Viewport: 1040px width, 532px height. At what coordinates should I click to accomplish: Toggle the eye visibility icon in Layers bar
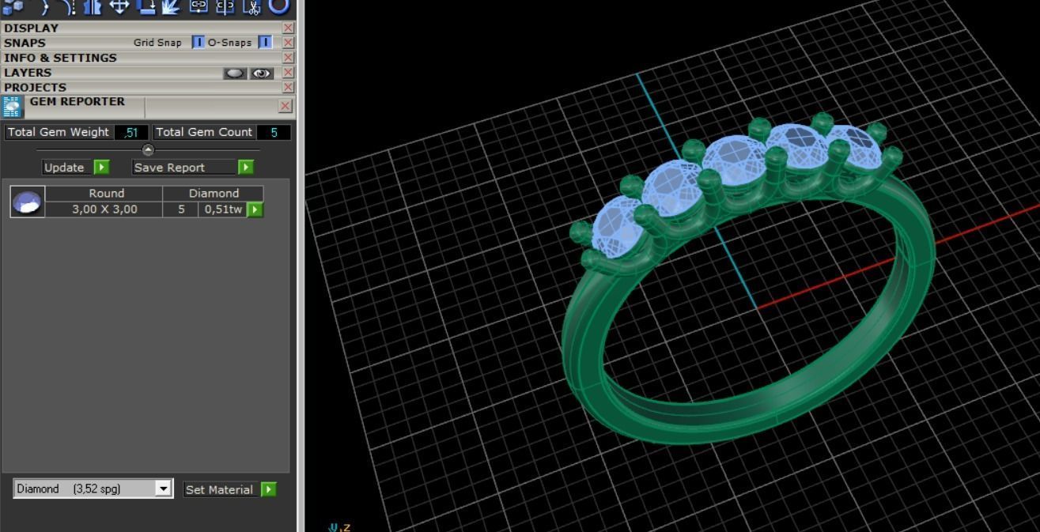coord(262,73)
